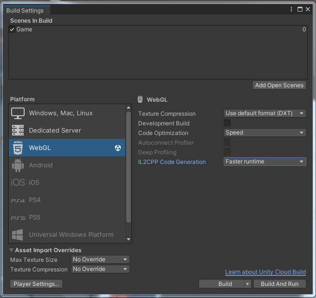The image size is (316, 298).
Task: Click the Android robot icon
Action: (18, 165)
